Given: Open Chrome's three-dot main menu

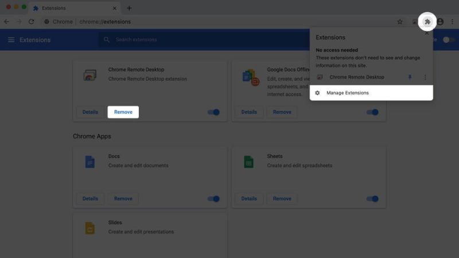Looking at the screenshot, I should pos(452,22).
